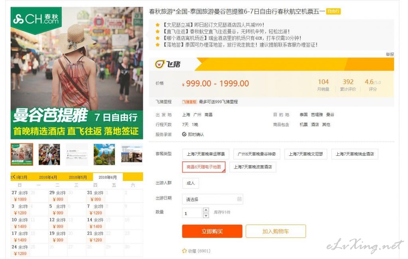
Task: Click the 库存91件 stock text
Action: point(222,212)
